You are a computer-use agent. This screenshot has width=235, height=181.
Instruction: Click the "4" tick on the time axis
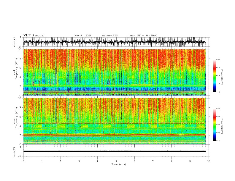tap(97, 161)
